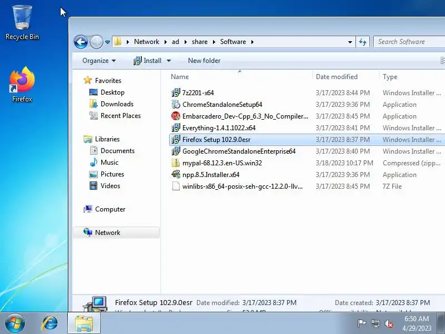Sort files by Date modified column header
The image size is (445, 334).
point(337,77)
